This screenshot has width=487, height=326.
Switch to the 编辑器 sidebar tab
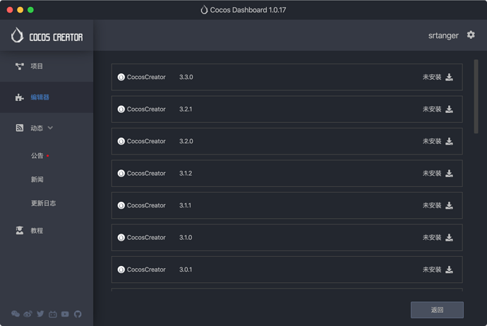coord(40,97)
